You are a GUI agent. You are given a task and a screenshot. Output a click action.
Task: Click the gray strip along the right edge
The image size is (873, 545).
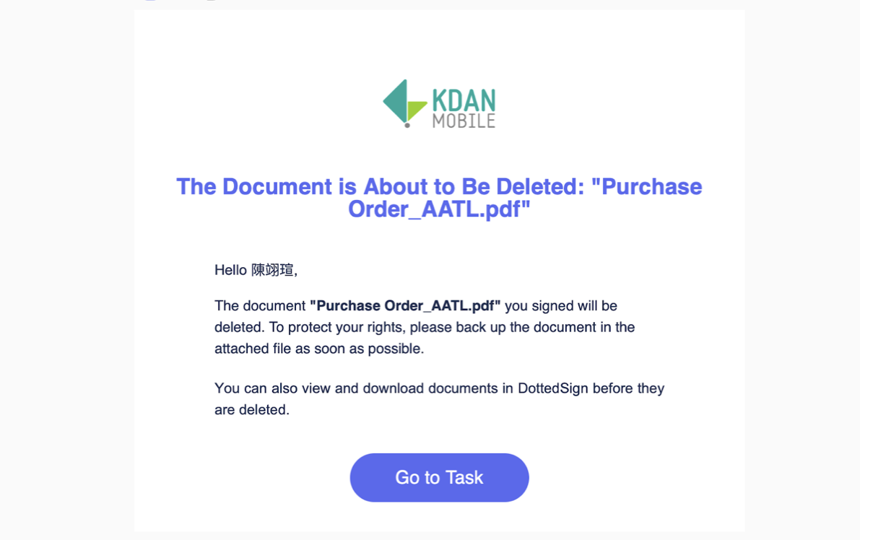tap(866, 272)
